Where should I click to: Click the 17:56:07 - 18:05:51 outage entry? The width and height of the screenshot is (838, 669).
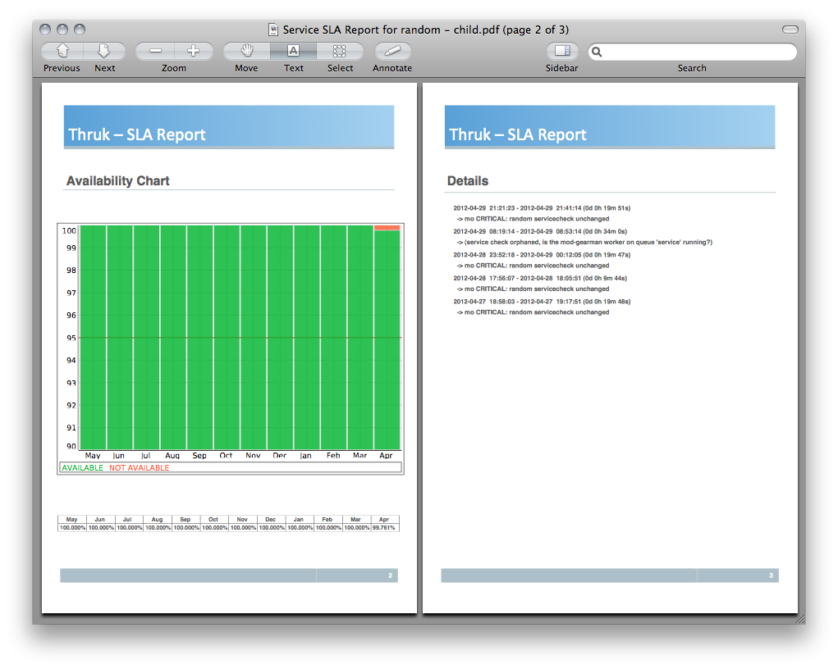point(540,278)
